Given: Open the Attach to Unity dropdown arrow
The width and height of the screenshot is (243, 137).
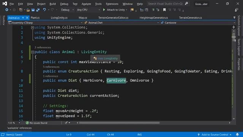Looking at the screenshot, I should (x=126, y=10).
